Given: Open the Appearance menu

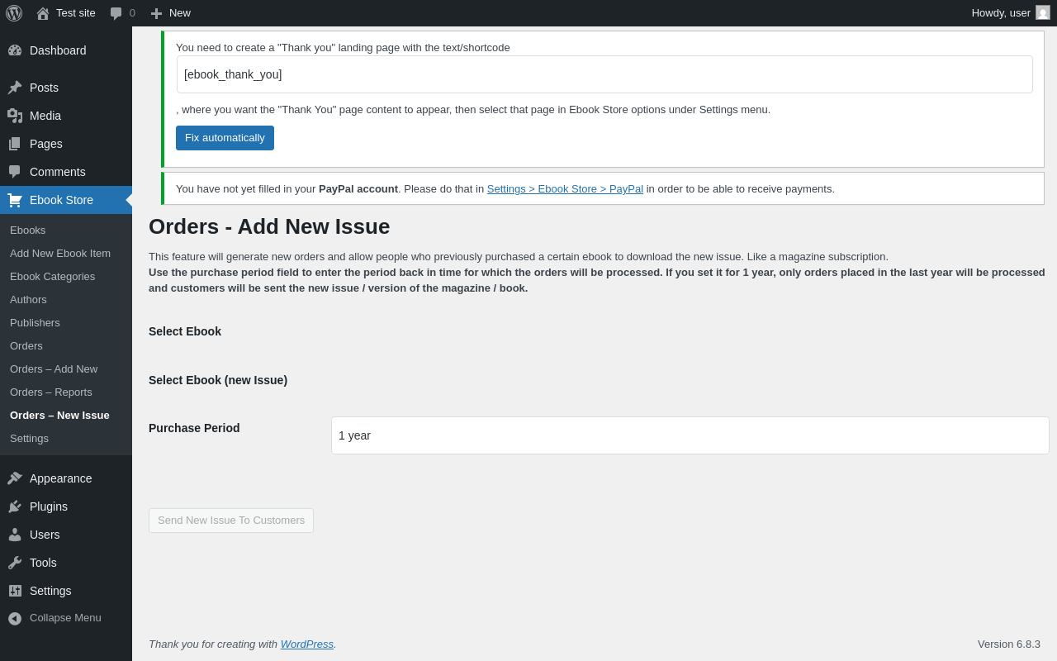Looking at the screenshot, I should [60, 478].
